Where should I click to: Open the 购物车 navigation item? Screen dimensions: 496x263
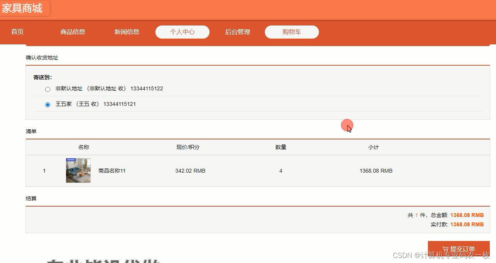point(291,32)
